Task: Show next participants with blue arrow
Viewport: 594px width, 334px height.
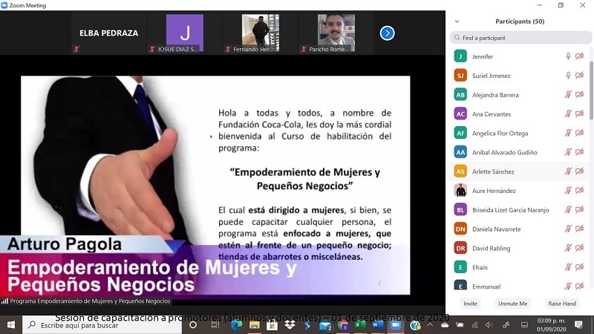Action: (x=387, y=33)
